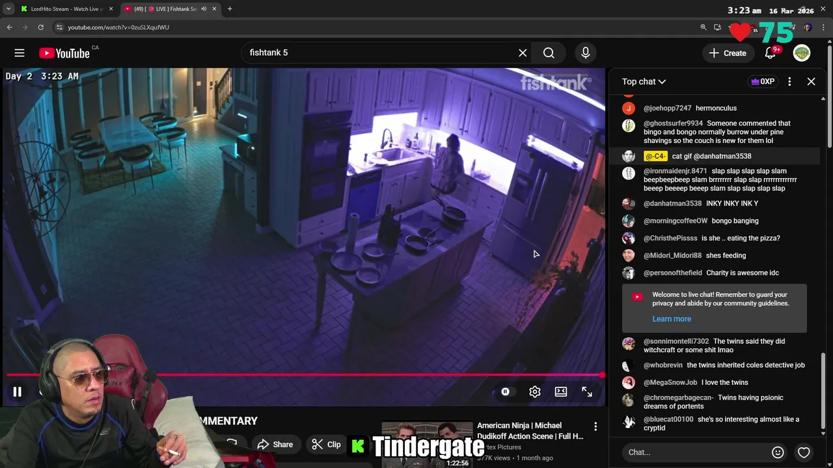Close the live chat panel
The image size is (833, 468).
811,81
